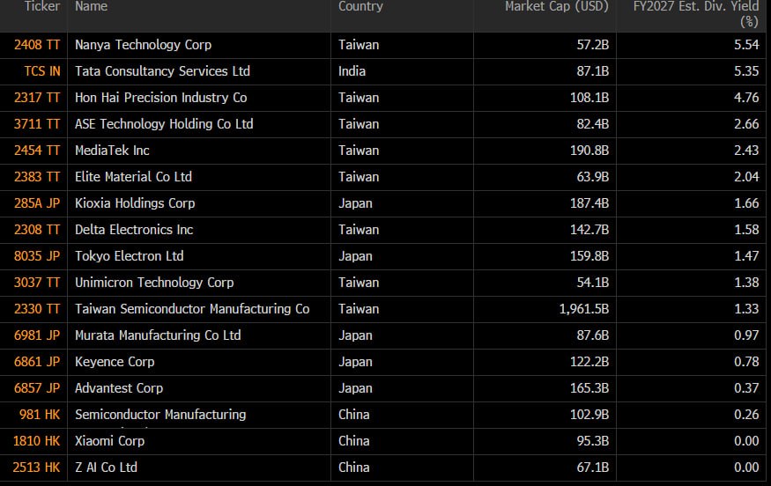The image size is (771, 486).
Task: Select Taiwan Semiconductor Manufacturing Co name
Action: pos(192,309)
